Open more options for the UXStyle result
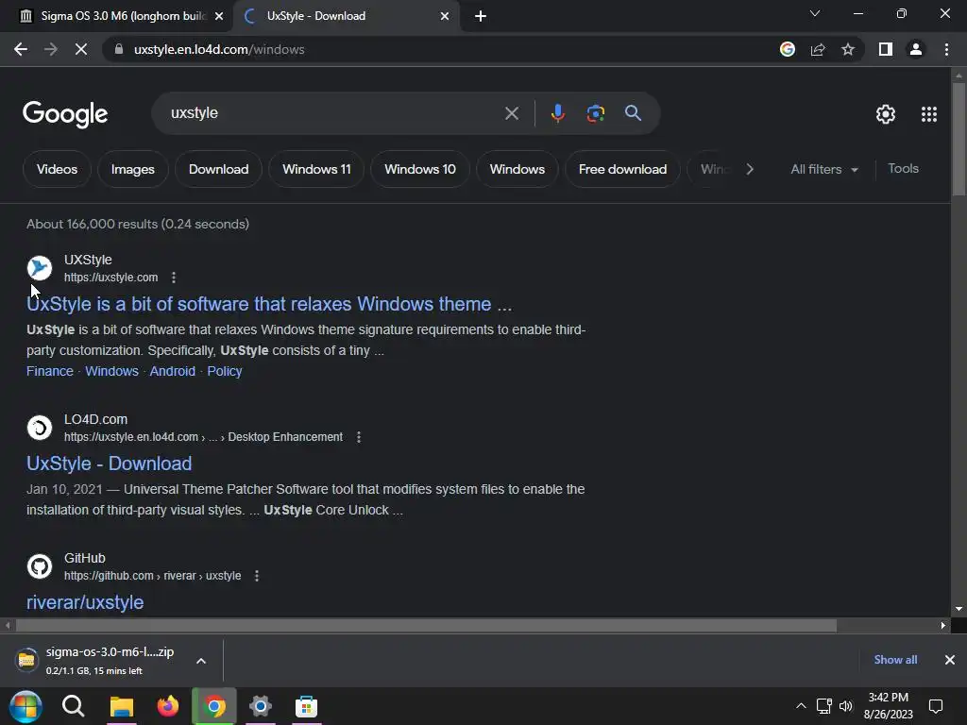 point(174,278)
